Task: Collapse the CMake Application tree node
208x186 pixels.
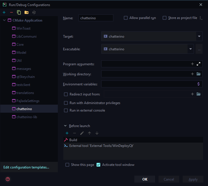Action: coord(4,20)
